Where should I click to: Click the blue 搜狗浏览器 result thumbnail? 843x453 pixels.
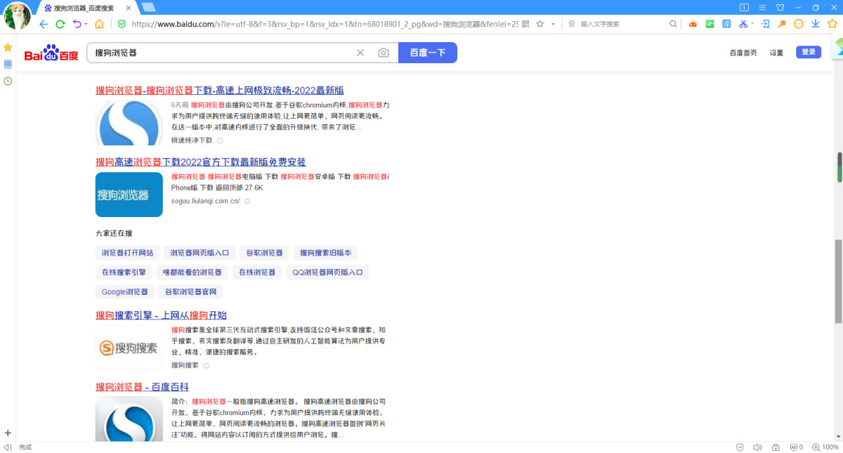129,195
